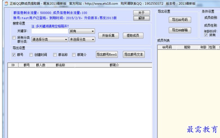Click the account status line 账号:test

(65, 18)
